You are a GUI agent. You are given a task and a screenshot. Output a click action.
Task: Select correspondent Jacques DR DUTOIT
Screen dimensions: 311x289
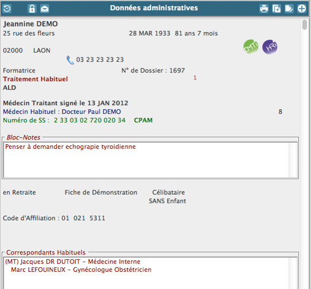(73, 261)
